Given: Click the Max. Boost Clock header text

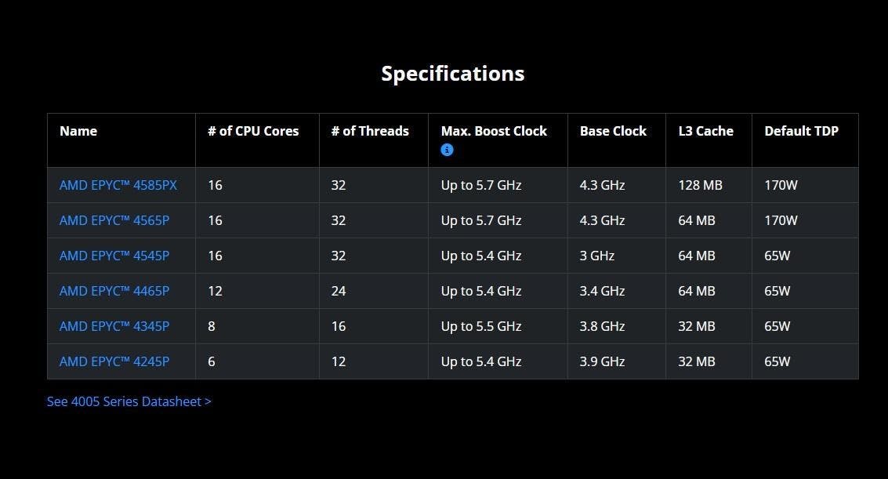Looking at the screenshot, I should [494, 131].
